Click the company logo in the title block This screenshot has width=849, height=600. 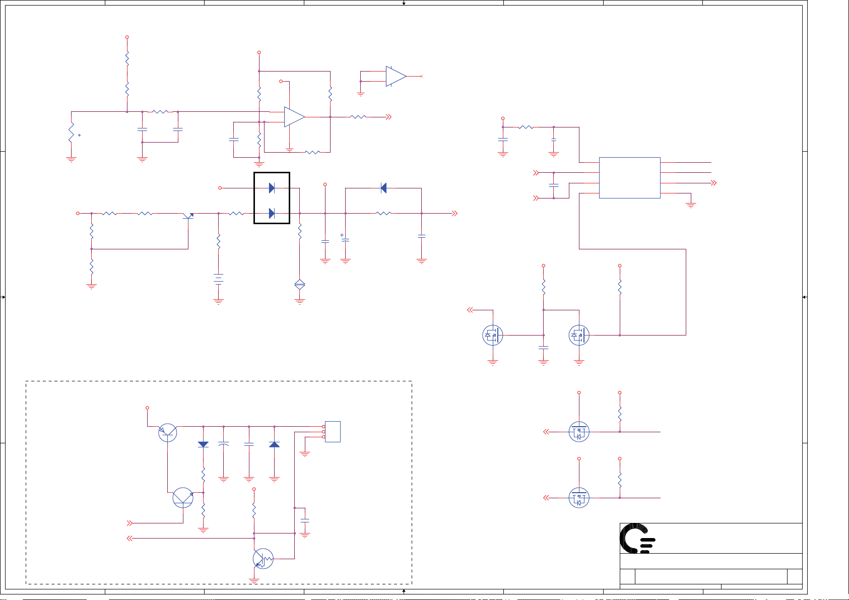pyautogui.click(x=637, y=538)
